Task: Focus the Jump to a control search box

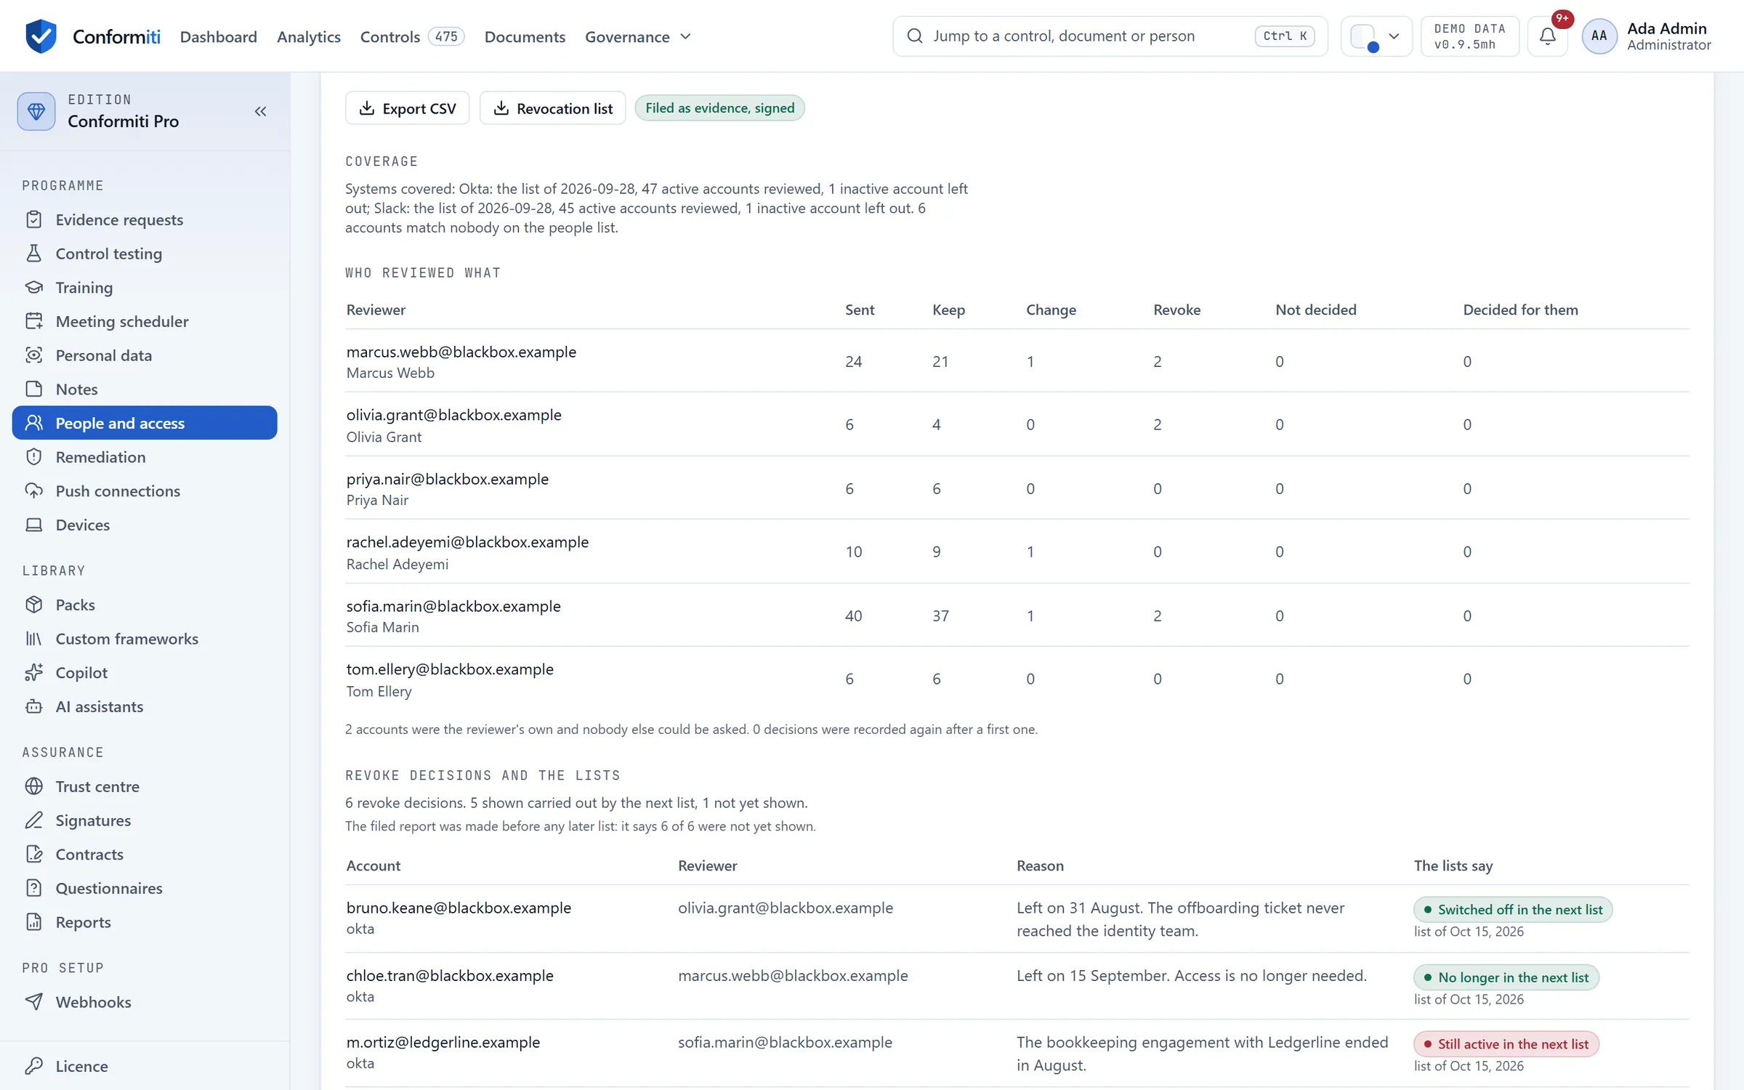Action: pyautogui.click(x=1110, y=36)
